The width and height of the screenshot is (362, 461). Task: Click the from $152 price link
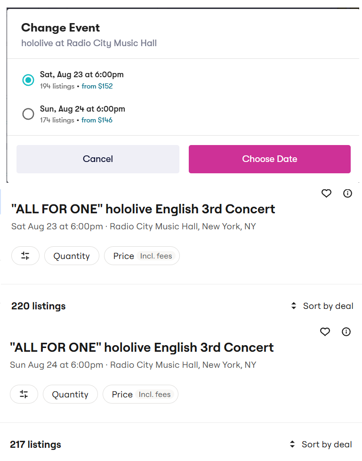point(97,86)
